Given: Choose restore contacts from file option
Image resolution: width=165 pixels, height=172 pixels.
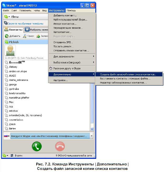Looking at the screenshot, I should [x=125, y=78].
